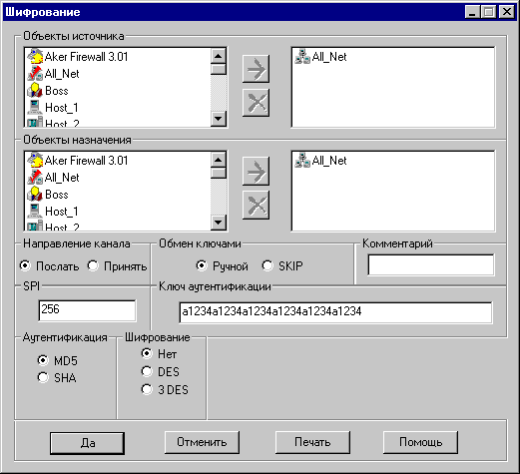Click the remove X icon for source objects

[x=256, y=103]
